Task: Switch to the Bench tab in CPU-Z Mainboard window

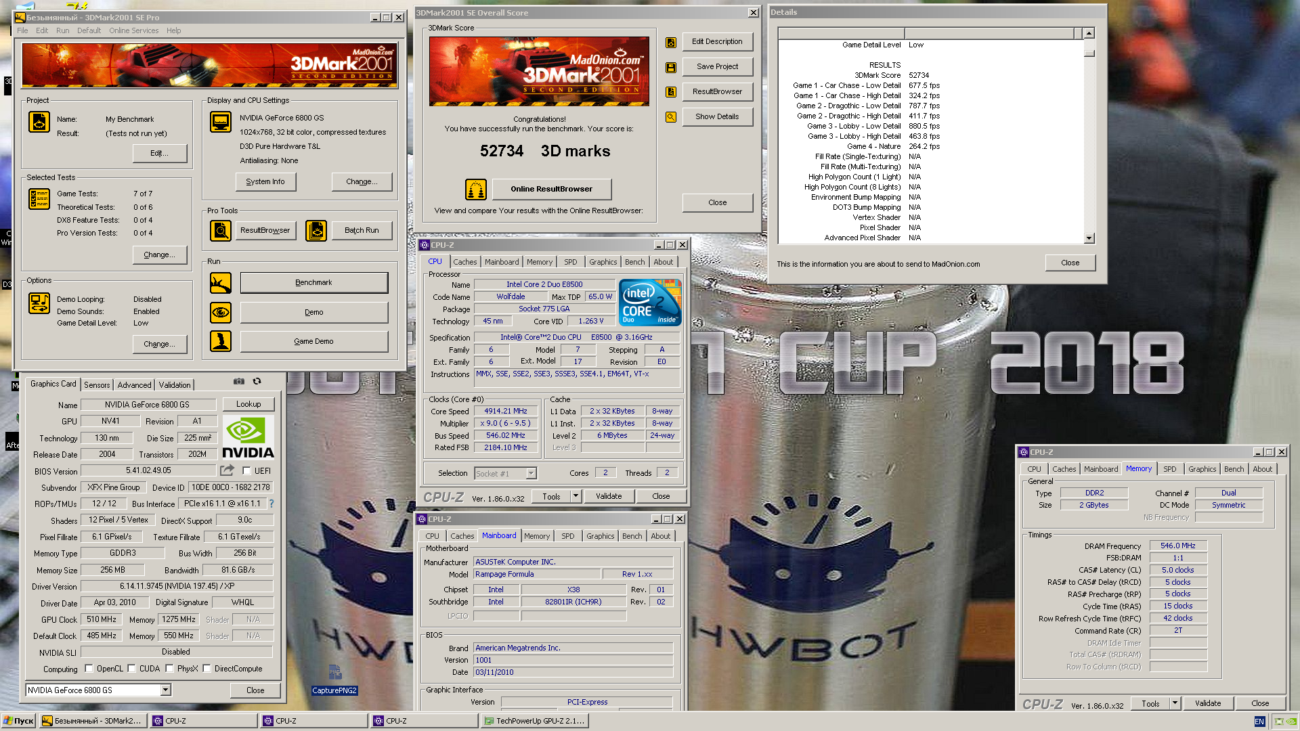Action: [x=632, y=536]
